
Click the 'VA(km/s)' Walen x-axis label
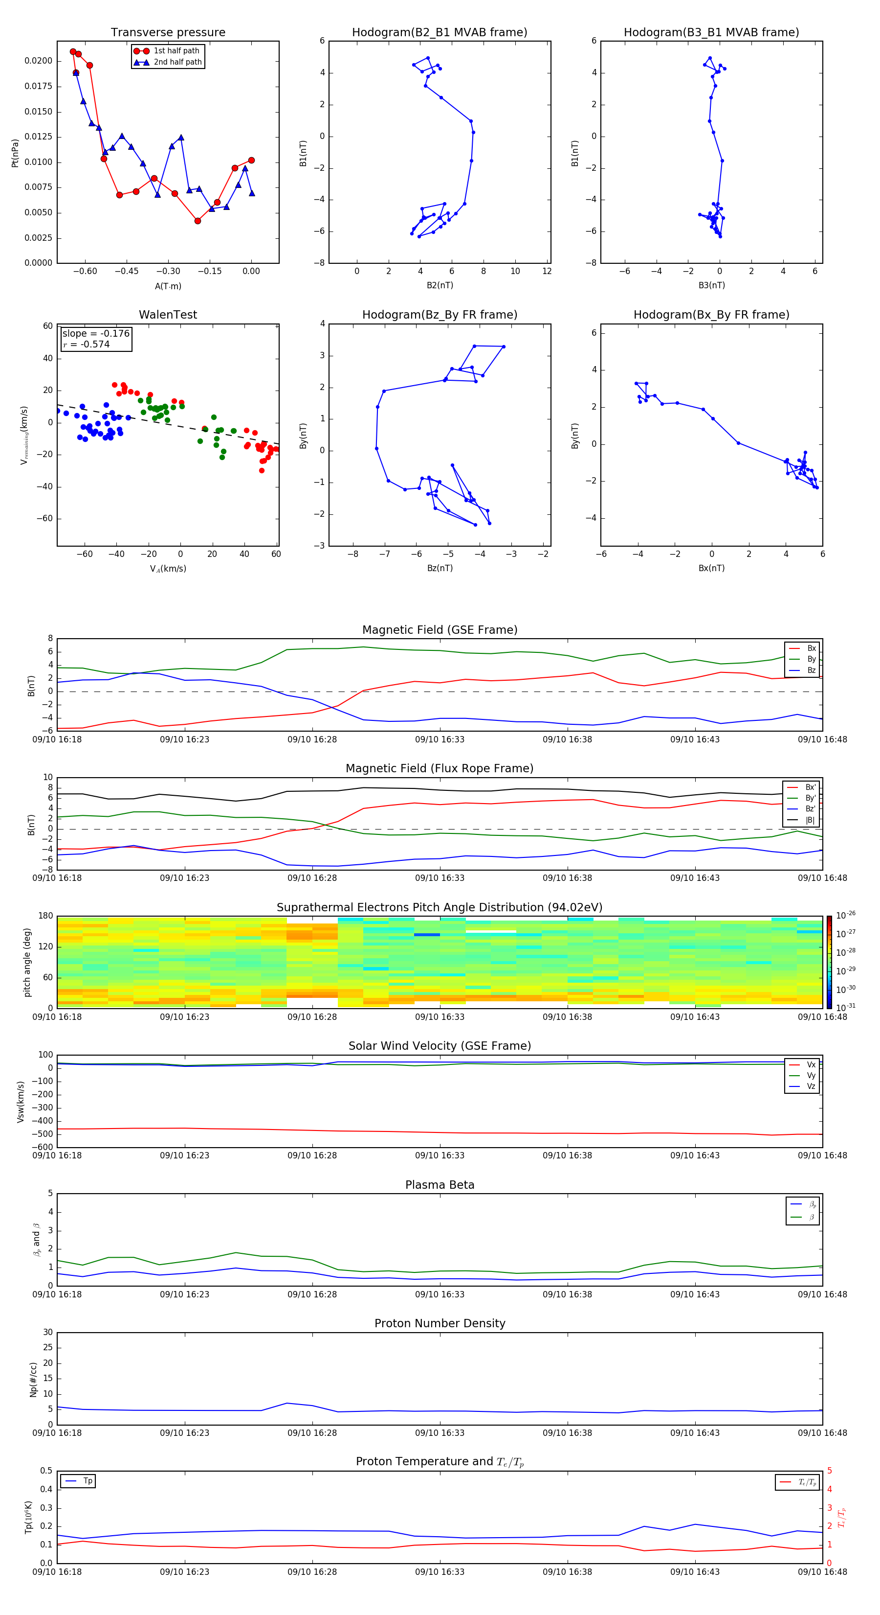pyautogui.click(x=168, y=569)
